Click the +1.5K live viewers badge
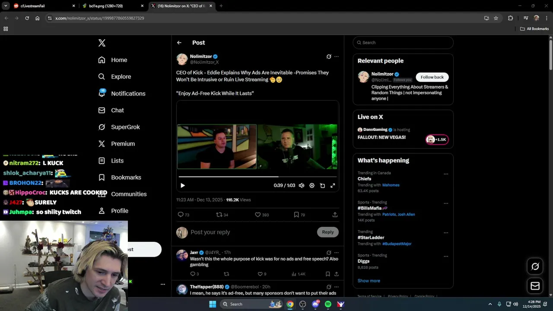The height and width of the screenshot is (311, 553). point(437,140)
